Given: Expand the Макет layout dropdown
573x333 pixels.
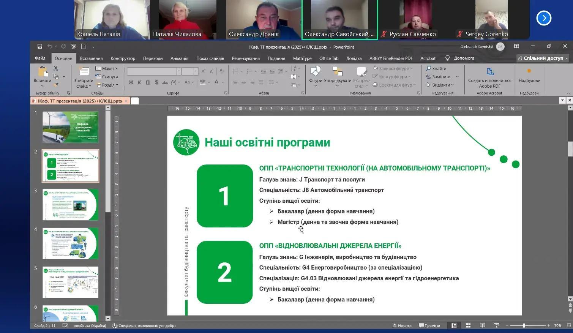Looking at the screenshot, I should (106, 68).
